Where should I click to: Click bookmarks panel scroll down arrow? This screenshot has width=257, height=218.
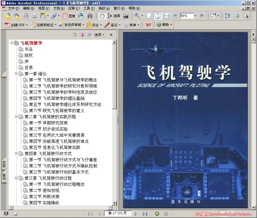click(x=115, y=203)
